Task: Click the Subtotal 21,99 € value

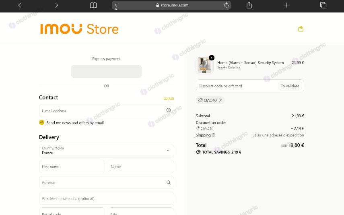Action: 298,116
